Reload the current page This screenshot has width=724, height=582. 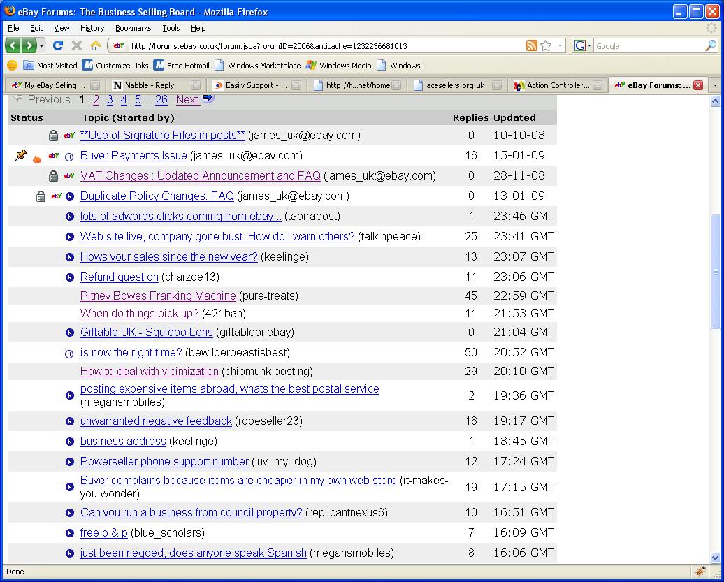[58, 45]
